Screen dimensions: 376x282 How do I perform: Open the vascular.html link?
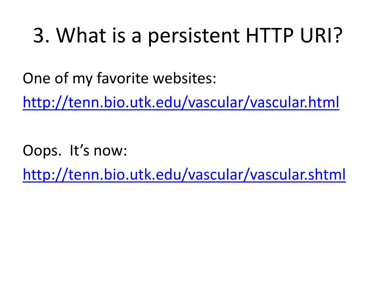pyautogui.click(x=181, y=103)
